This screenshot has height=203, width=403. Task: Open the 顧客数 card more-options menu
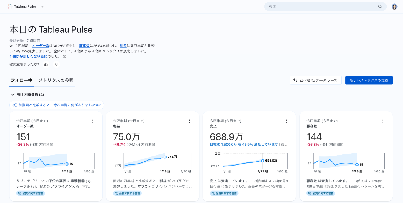[x=383, y=121]
